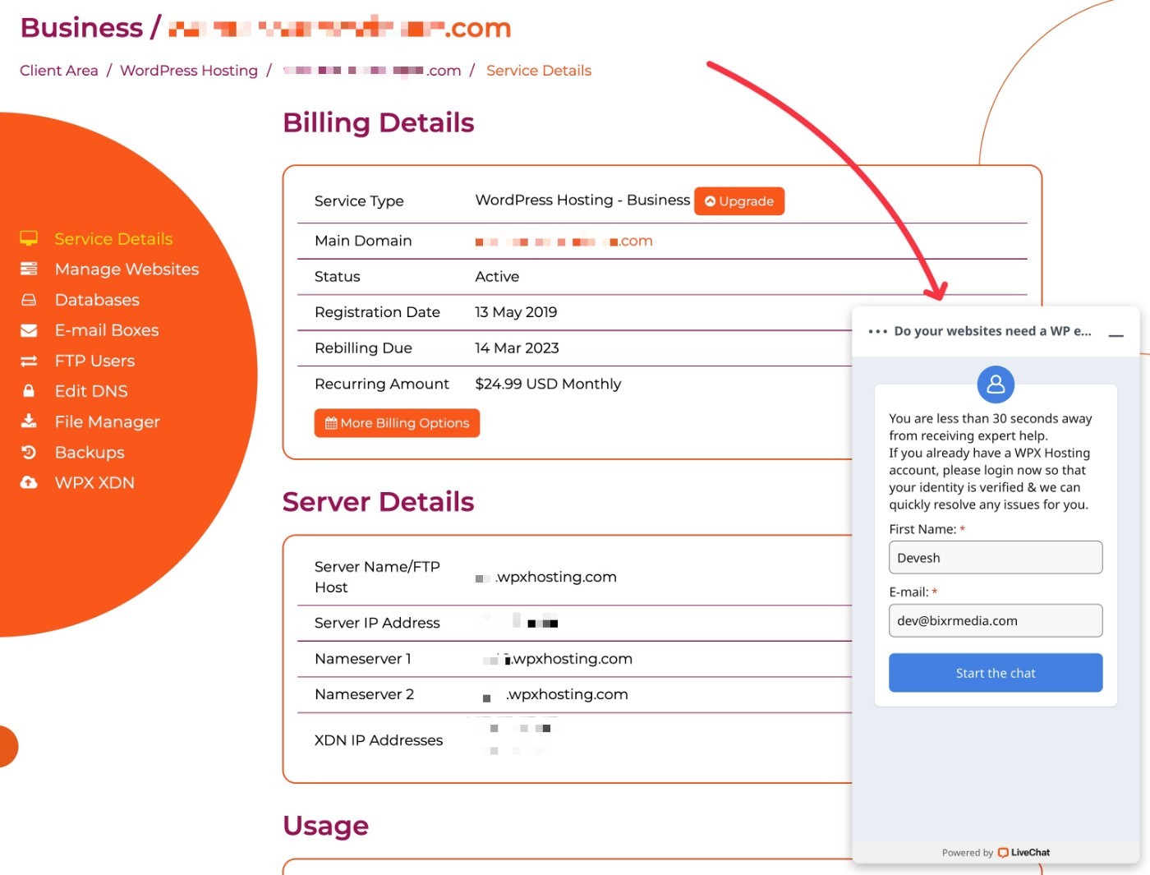This screenshot has width=1150, height=875.
Task: Click the Databases drive icon
Action: (x=29, y=300)
